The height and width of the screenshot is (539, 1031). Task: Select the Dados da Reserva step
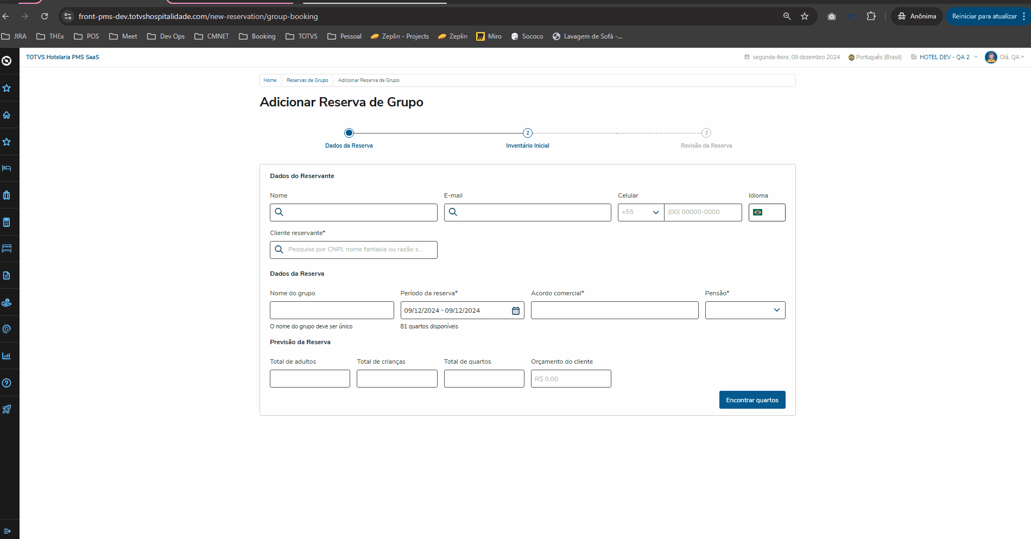click(x=349, y=134)
